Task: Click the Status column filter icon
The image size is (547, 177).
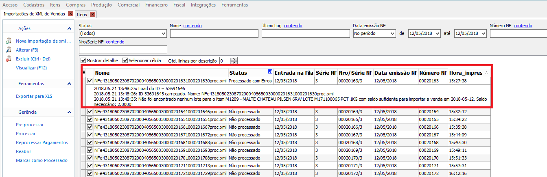Action: point(271,72)
